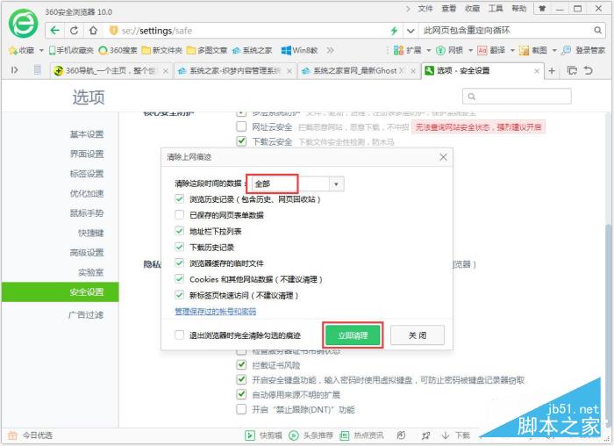Reload the page with the refresh icon
This screenshot has height=446, width=614.
pos(74,30)
